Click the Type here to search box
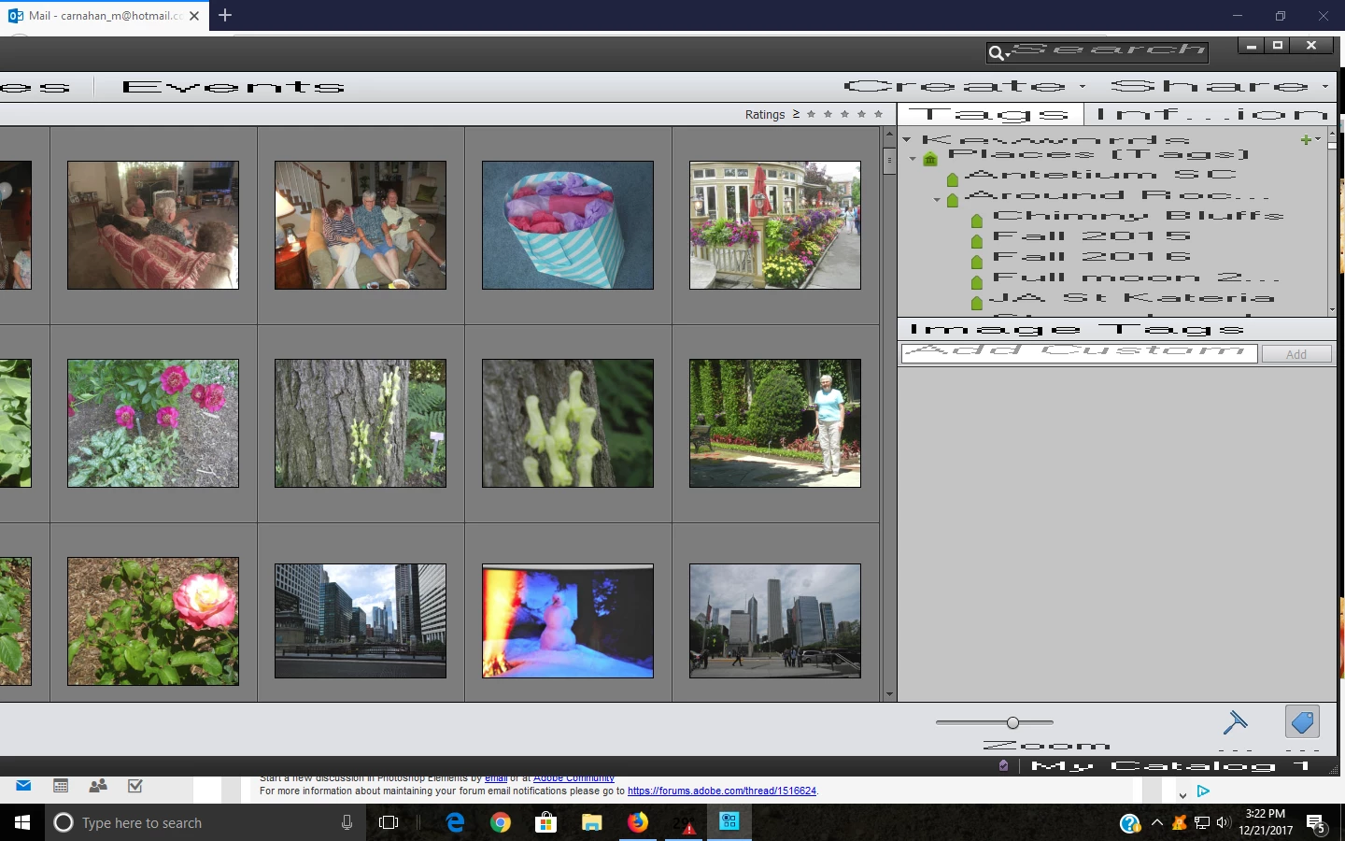 (x=204, y=822)
